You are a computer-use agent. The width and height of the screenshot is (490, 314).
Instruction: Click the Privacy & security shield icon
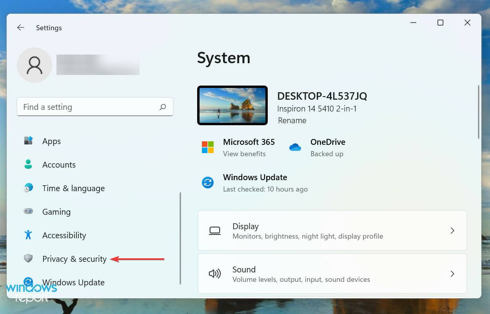pyautogui.click(x=28, y=258)
